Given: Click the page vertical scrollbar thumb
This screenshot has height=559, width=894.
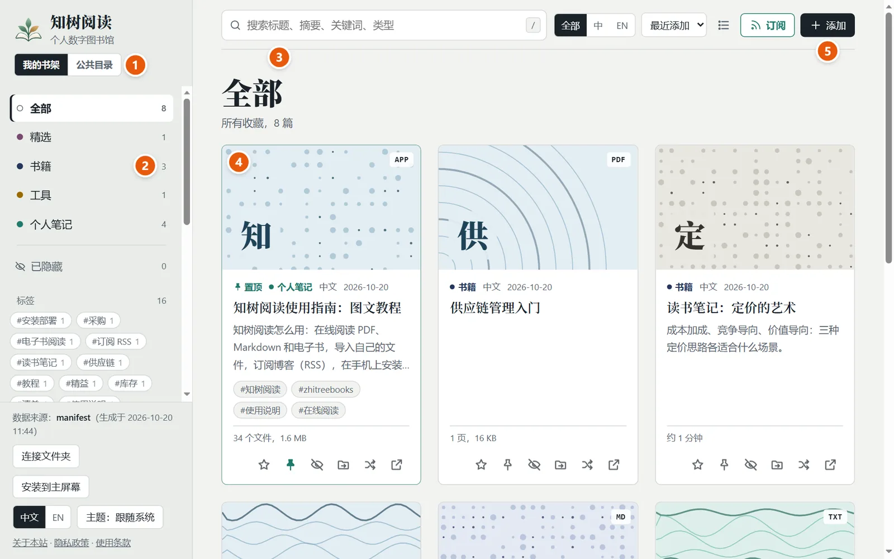Looking at the screenshot, I should [x=888, y=138].
